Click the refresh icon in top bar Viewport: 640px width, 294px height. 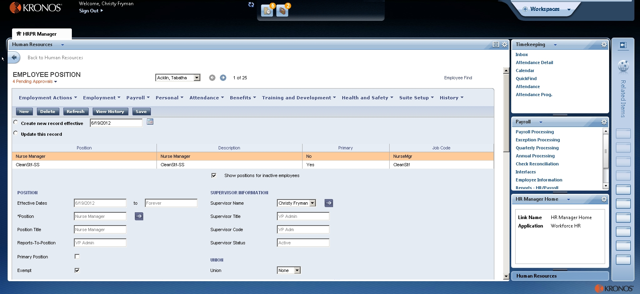point(251,5)
